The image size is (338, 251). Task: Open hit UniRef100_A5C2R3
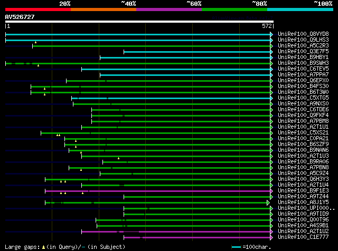tap(303, 46)
